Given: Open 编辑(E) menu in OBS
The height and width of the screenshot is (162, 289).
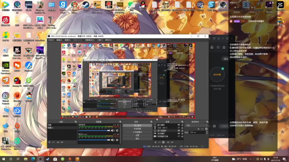Looking at the screenshot, I should 59,40.
